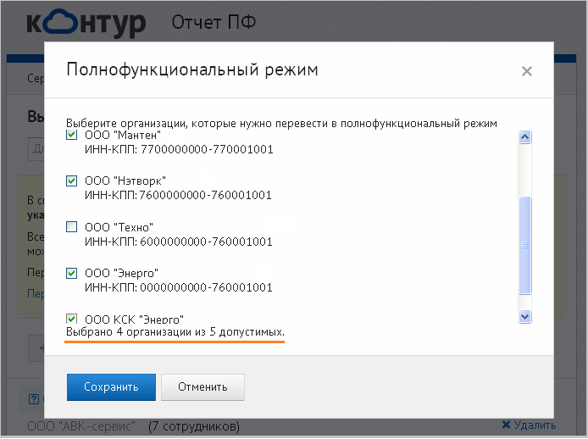588x439 pixels.
Task: Click the scroll up arrow in the list
Action: click(x=524, y=137)
